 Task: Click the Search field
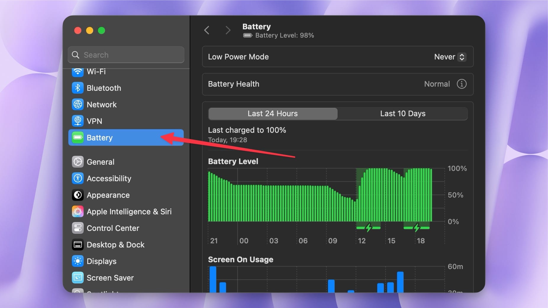coord(126,55)
